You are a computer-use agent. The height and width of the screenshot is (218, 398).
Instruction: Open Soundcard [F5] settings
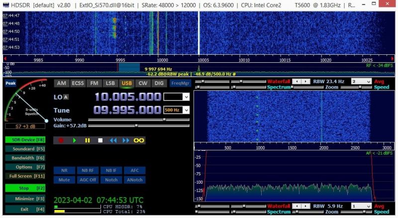click(25, 149)
